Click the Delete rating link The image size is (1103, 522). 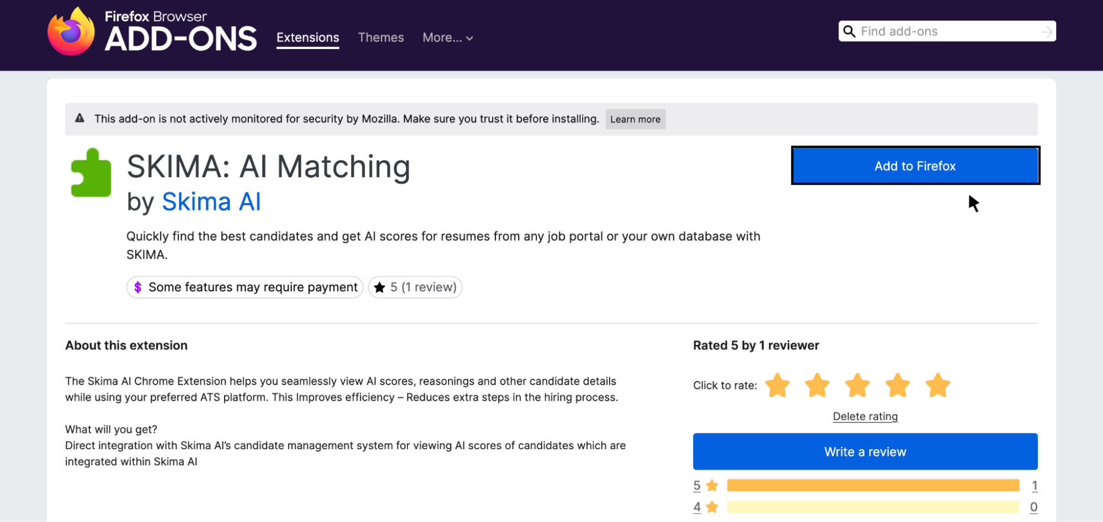[865, 417]
